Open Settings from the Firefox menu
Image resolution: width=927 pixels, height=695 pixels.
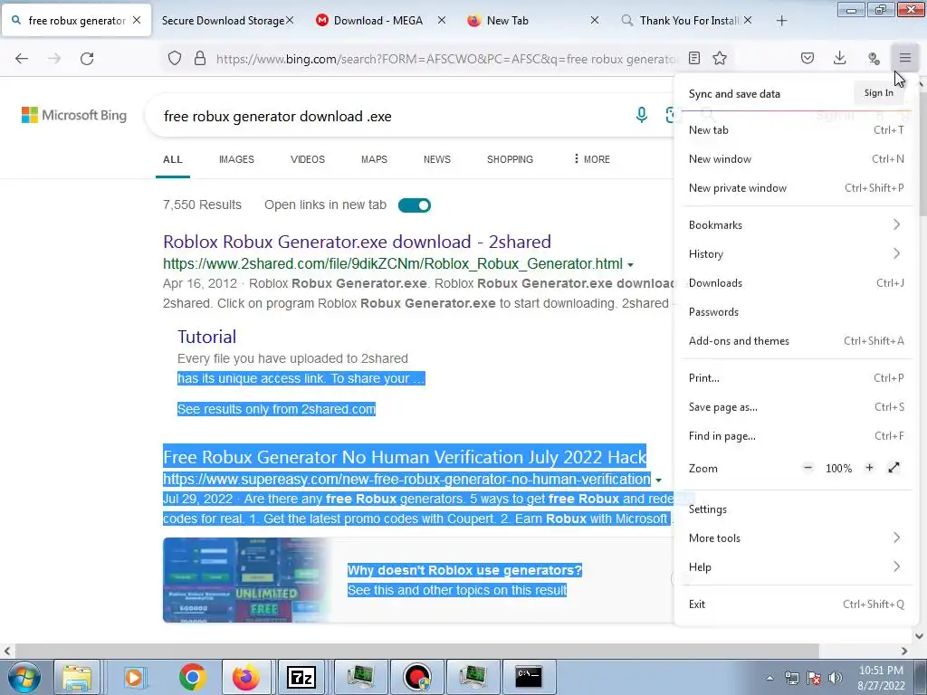[797, 509]
